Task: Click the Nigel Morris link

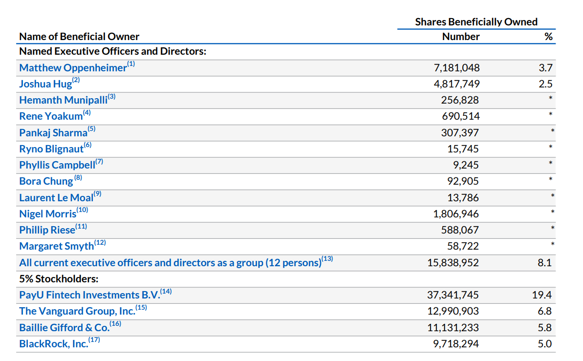Action: pos(48,214)
